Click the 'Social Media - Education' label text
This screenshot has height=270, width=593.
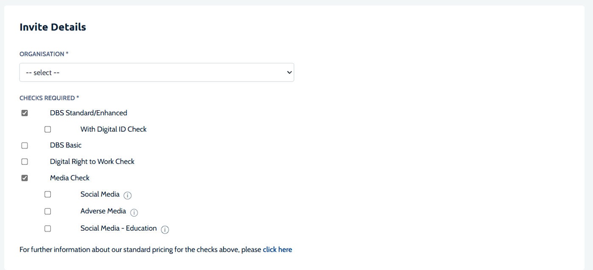(119, 228)
